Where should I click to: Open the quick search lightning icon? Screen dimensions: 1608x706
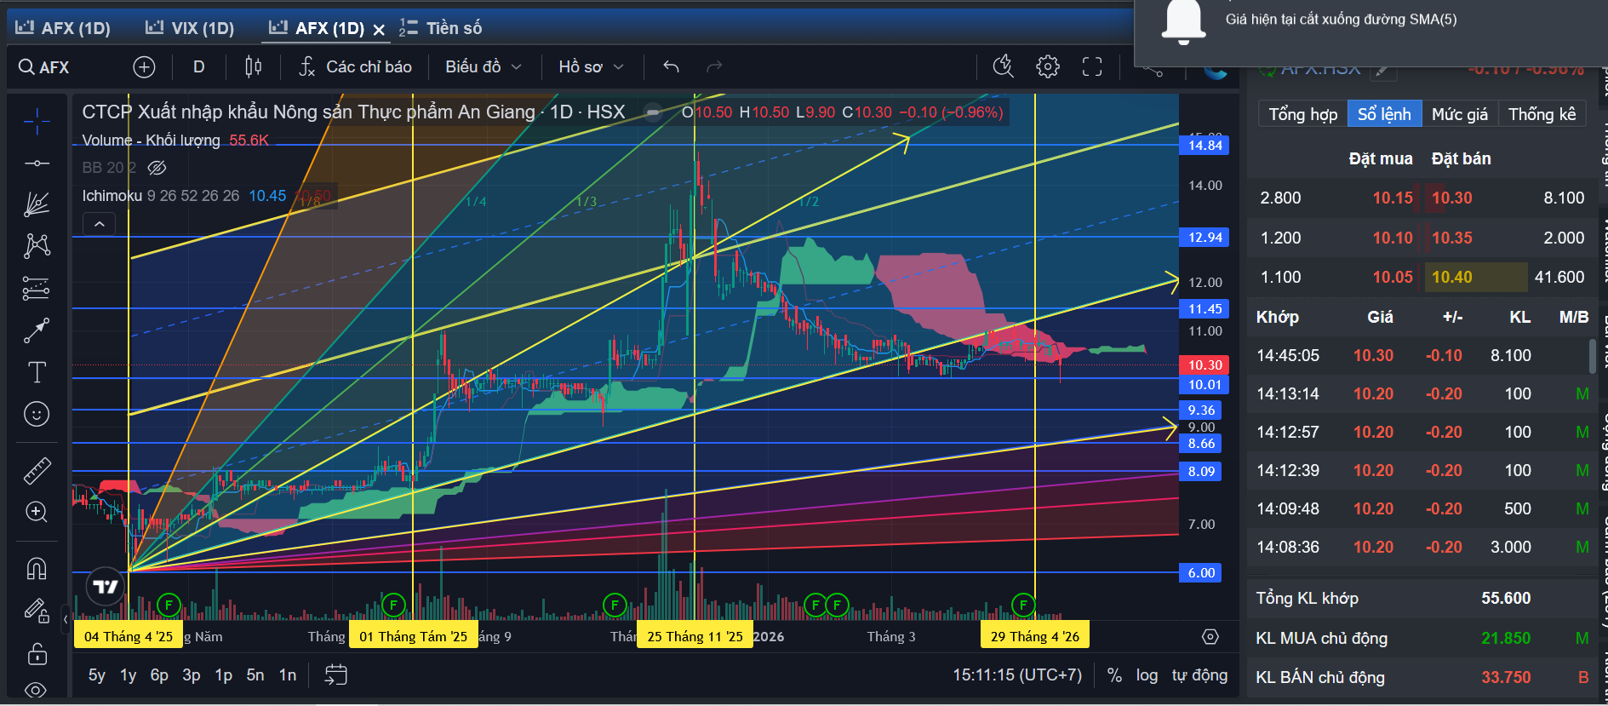point(1004,67)
